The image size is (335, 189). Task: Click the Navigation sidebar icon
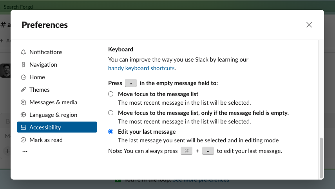click(x=23, y=65)
